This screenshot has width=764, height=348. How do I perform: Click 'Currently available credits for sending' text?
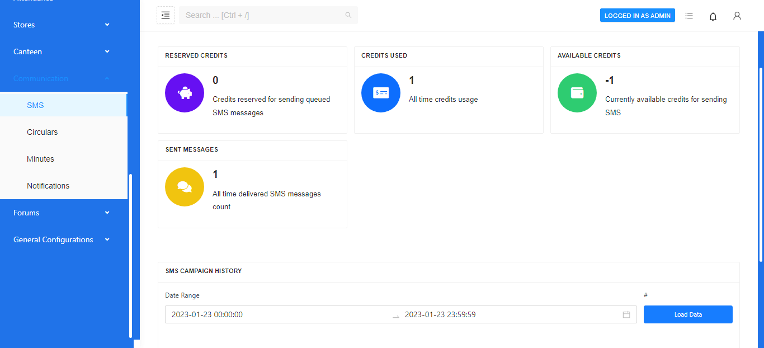coord(666,100)
